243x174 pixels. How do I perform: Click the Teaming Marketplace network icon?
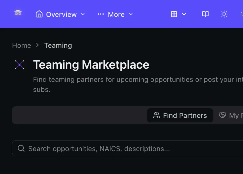(19, 65)
